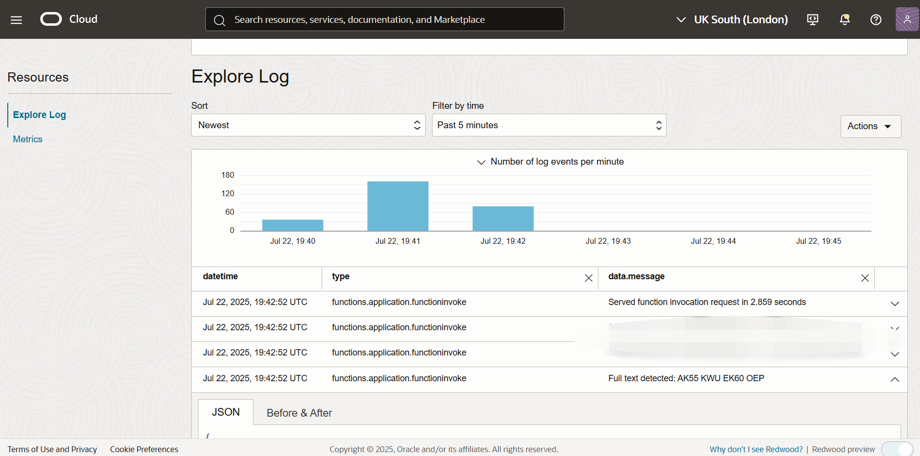920x456 pixels.
Task: Click the Jul 22, 19:41 chart bar
Action: point(398,206)
